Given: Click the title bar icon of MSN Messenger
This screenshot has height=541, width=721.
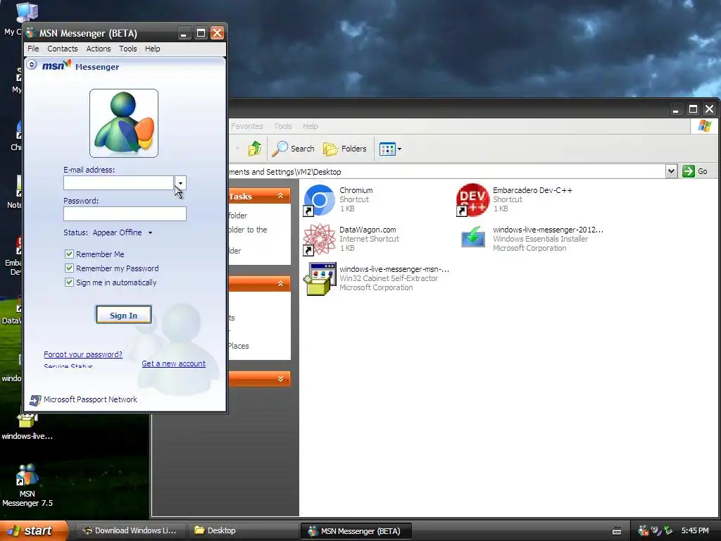Looking at the screenshot, I should 31,33.
